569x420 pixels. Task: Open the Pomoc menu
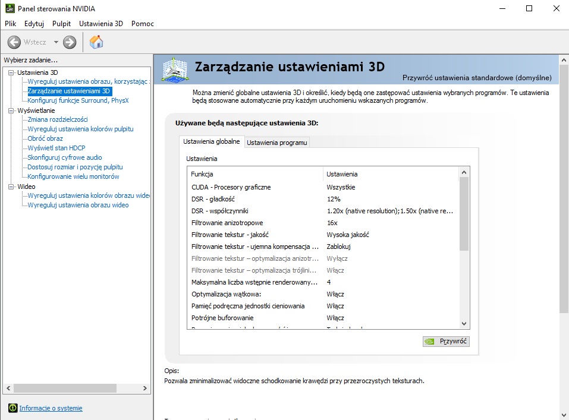143,24
